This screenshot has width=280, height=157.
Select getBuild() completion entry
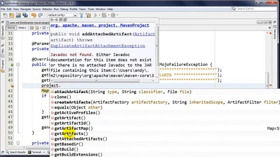[x=64, y=149]
